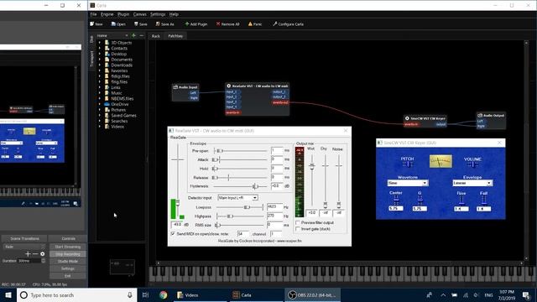Screen dimensions: 537x302
Task: Open the Canvas menu
Action: coord(140,14)
